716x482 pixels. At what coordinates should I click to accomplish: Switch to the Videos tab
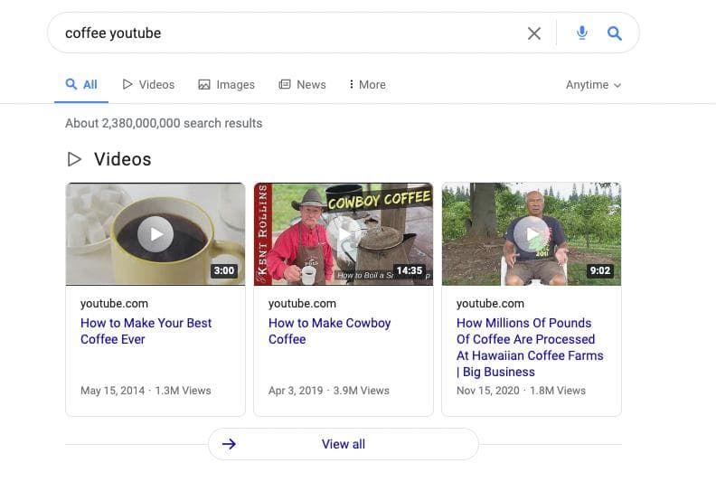148,84
